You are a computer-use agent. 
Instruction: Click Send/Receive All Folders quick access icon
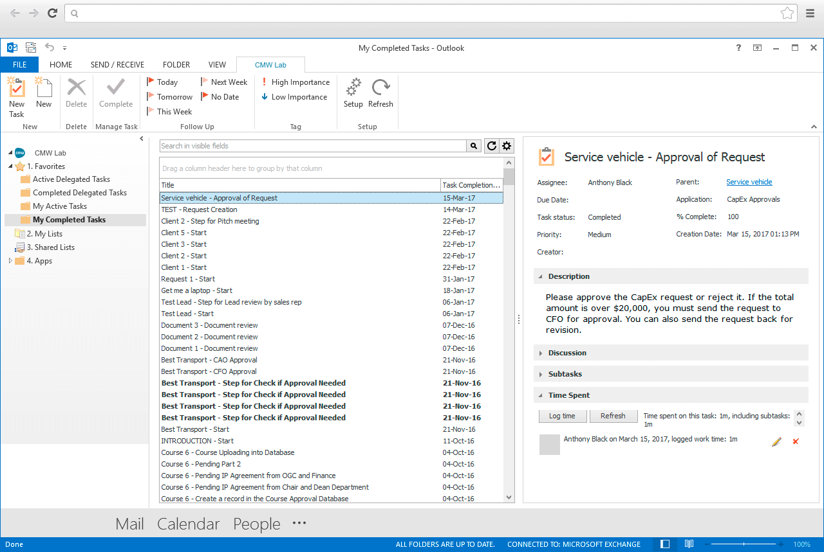[31, 48]
